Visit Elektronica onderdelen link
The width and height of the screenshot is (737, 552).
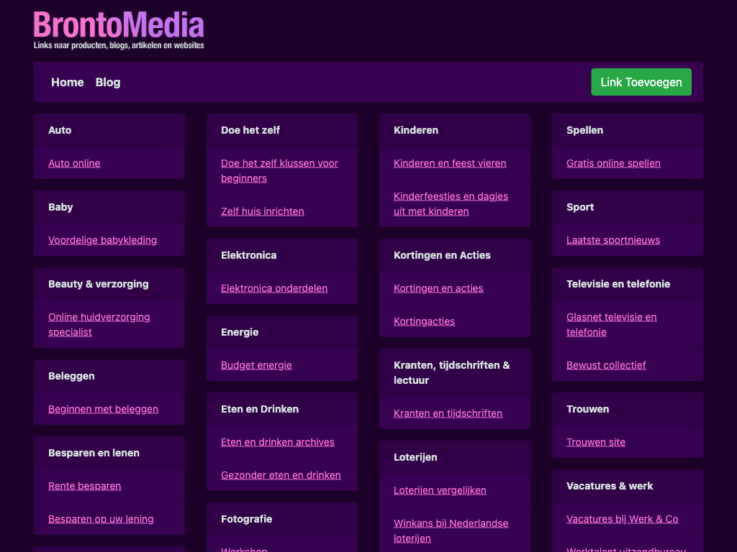(x=274, y=288)
